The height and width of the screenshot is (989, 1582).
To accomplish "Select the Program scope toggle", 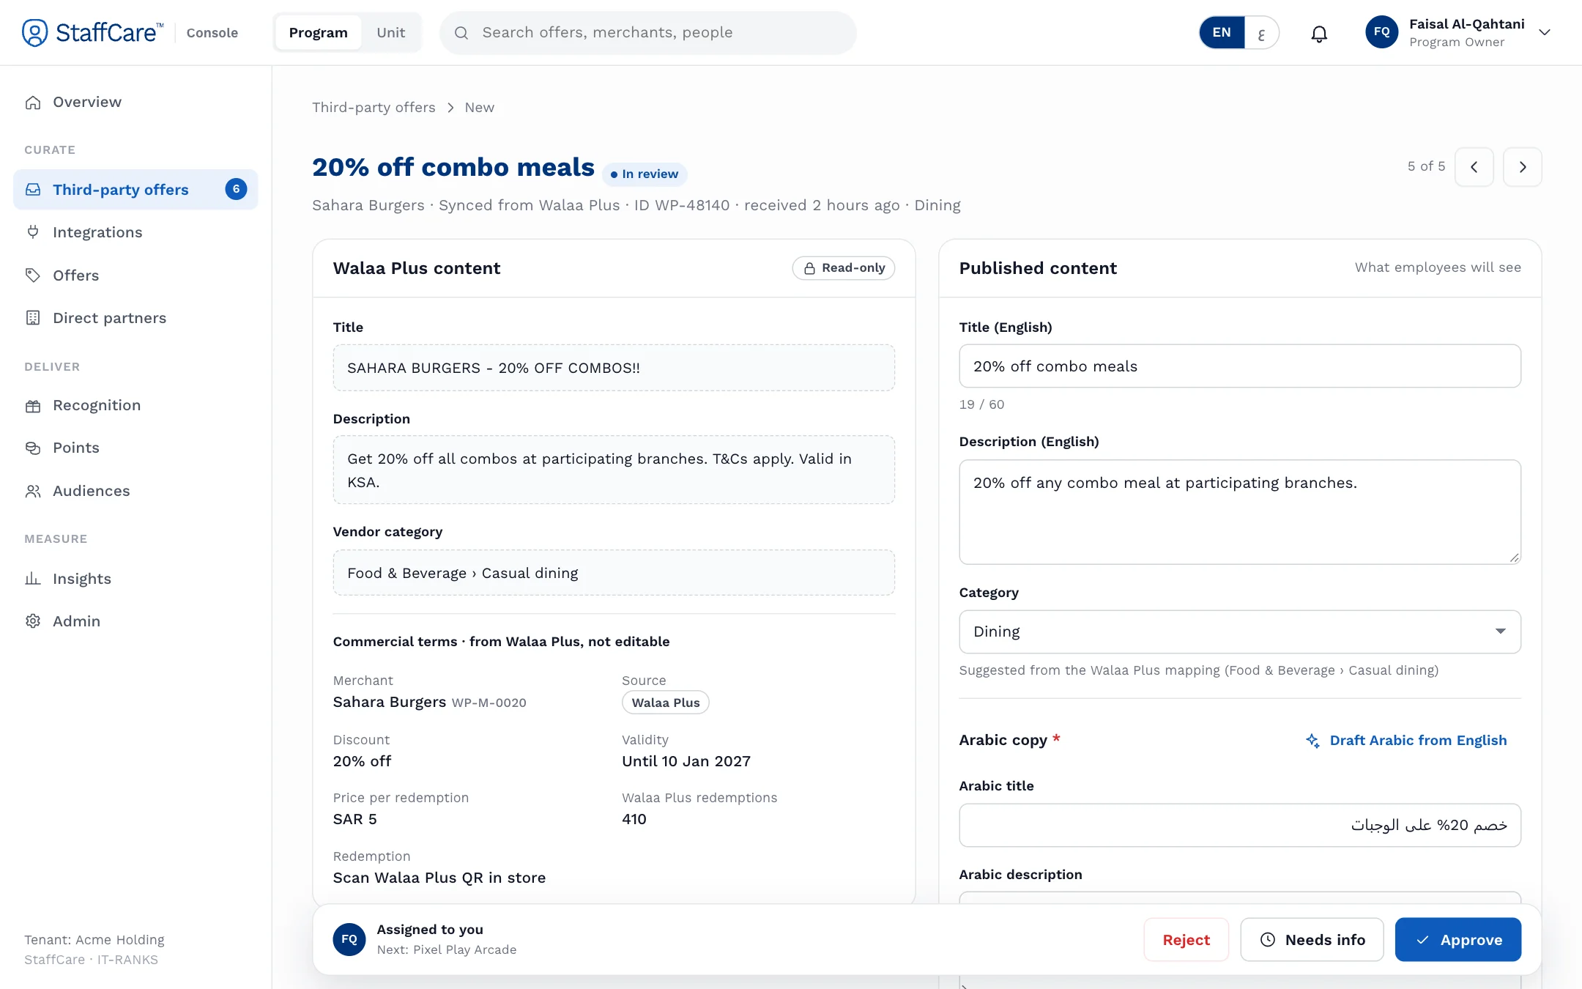I will click(318, 32).
